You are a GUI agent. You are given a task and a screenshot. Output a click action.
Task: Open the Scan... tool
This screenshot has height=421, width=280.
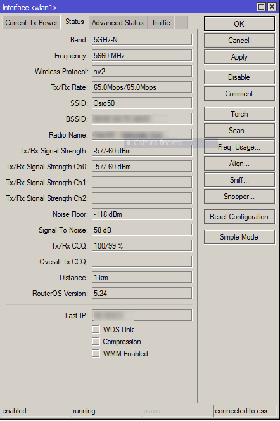coord(239,131)
